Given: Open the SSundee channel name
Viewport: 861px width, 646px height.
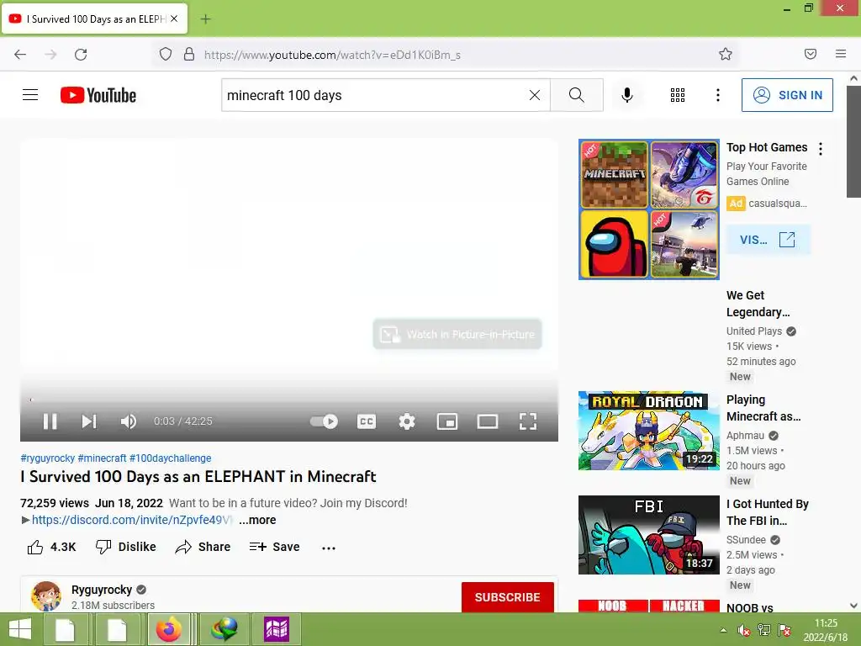Looking at the screenshot, I should pyautogui.click(x=746, y=540).
